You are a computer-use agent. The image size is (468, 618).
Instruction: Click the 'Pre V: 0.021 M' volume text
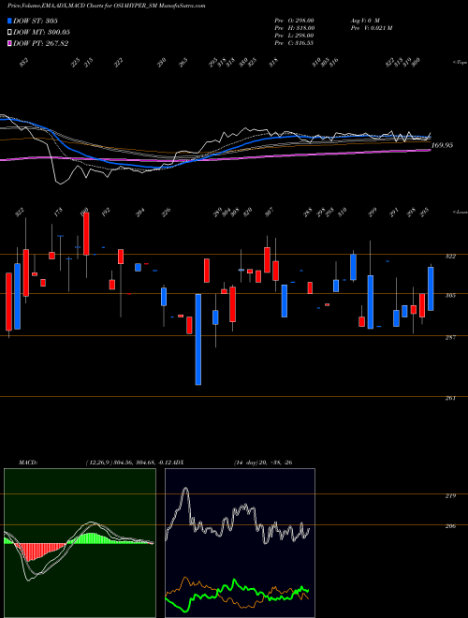371,28
